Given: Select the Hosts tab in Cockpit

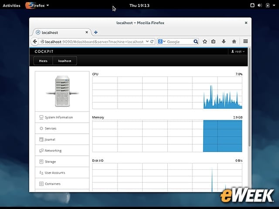Looking at the screenshot, I should tap(43, 61).
